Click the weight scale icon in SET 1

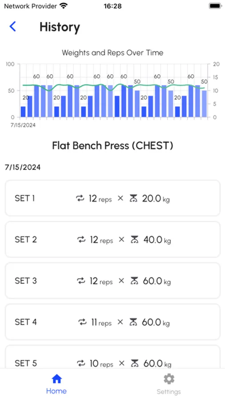pyautogui.click(x=133, y=198)
